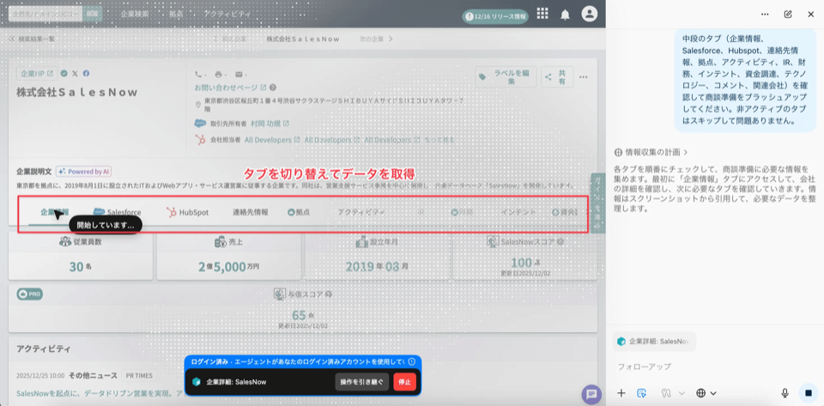Click the 操作を引き継ぐ button
Viewport: 824px width, 406px height.
[362, 382]
